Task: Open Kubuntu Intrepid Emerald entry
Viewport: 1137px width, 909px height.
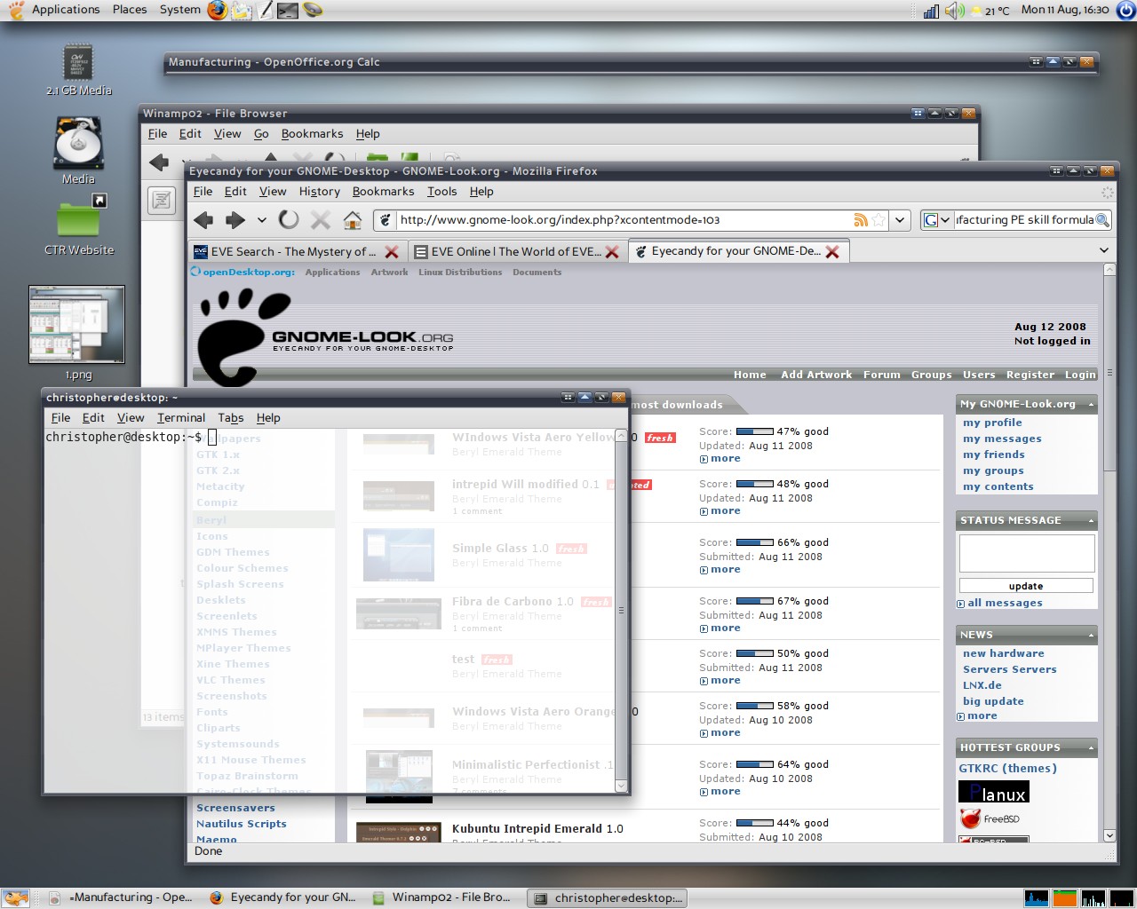Action: 537,829
